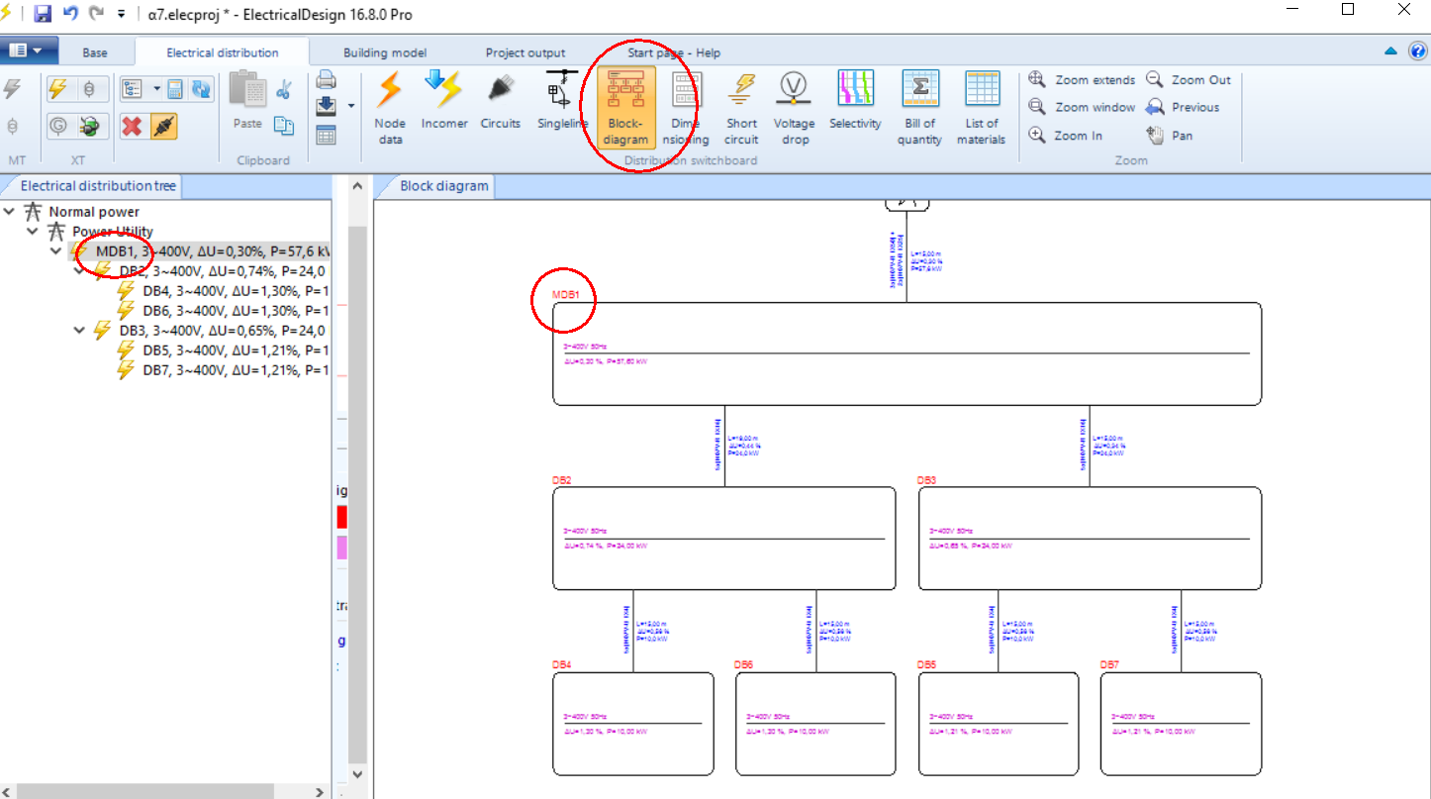Open the Circuits tool

[x=500, y=107]
